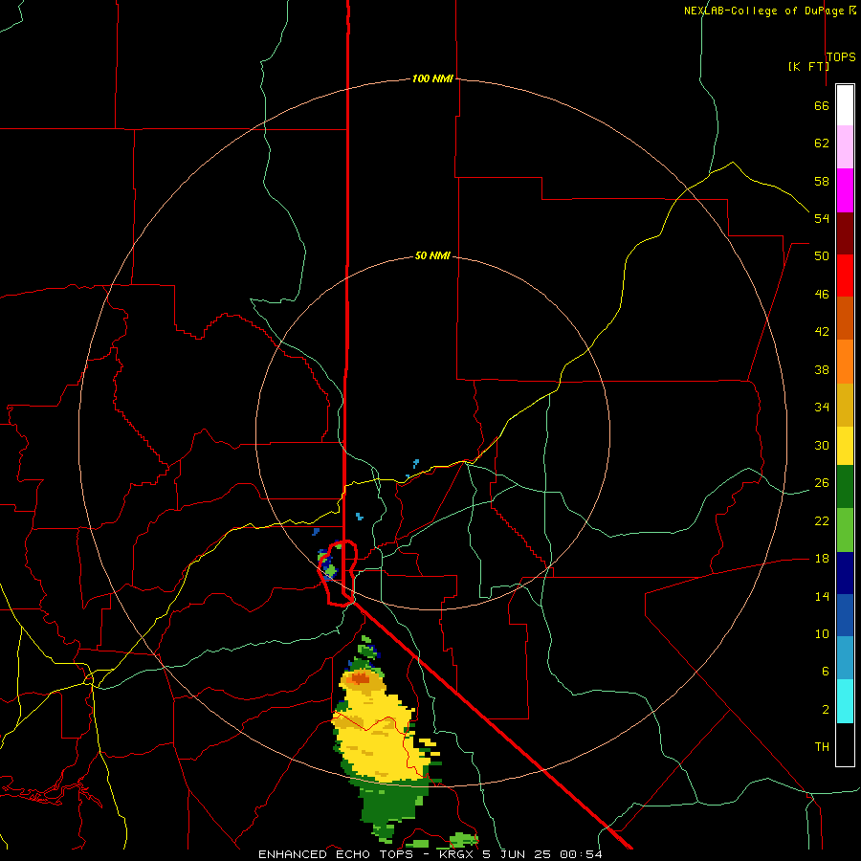The height and width of the screenshot is (861, 861).
Task: Click the 30 value on the legend
Action: pyautogui.click(x=822, y=445)
